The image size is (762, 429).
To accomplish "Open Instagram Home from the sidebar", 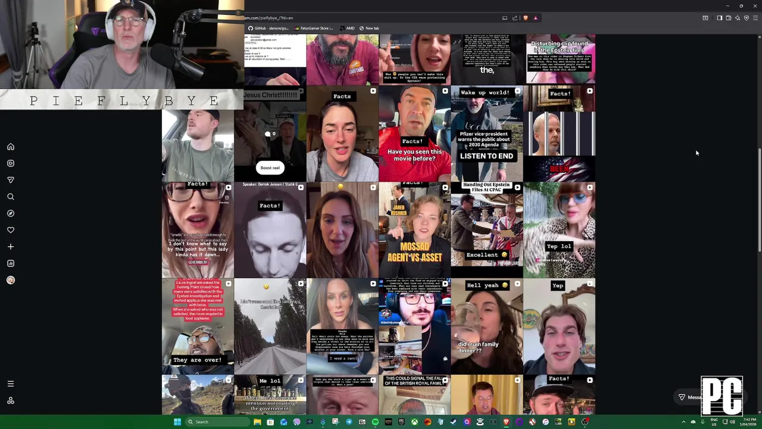I will pyautogui.click(x=11, y=147).
